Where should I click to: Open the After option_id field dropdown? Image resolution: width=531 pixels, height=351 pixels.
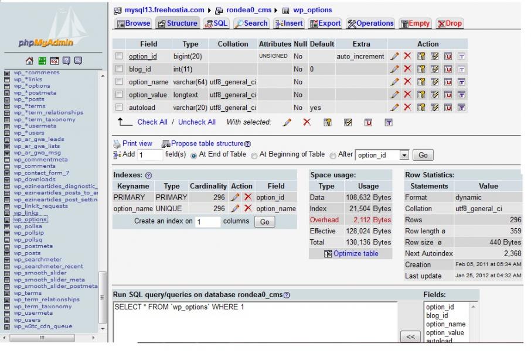pyautogui.click(x=382, y=155)
